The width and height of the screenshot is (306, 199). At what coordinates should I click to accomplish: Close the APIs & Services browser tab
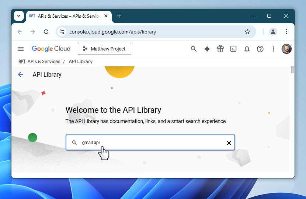106,16
